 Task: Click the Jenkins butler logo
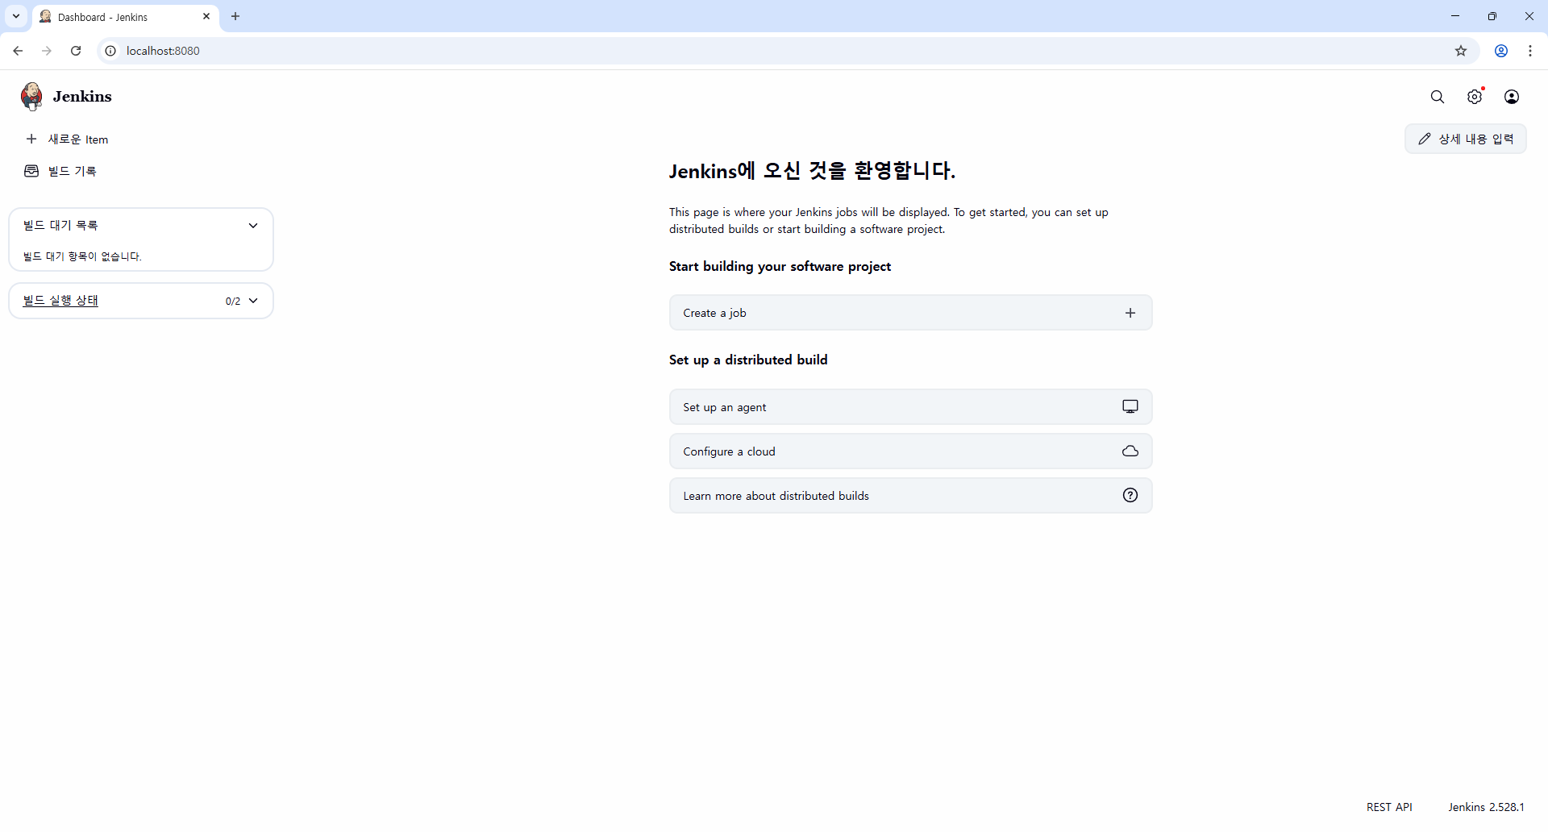pyautogui.click(x=31, y=96)
